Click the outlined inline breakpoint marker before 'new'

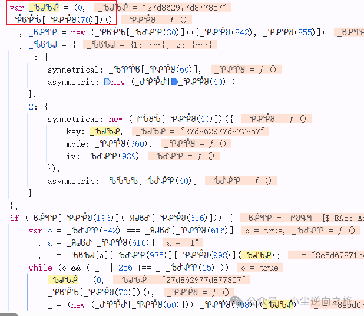coord(107,82)
